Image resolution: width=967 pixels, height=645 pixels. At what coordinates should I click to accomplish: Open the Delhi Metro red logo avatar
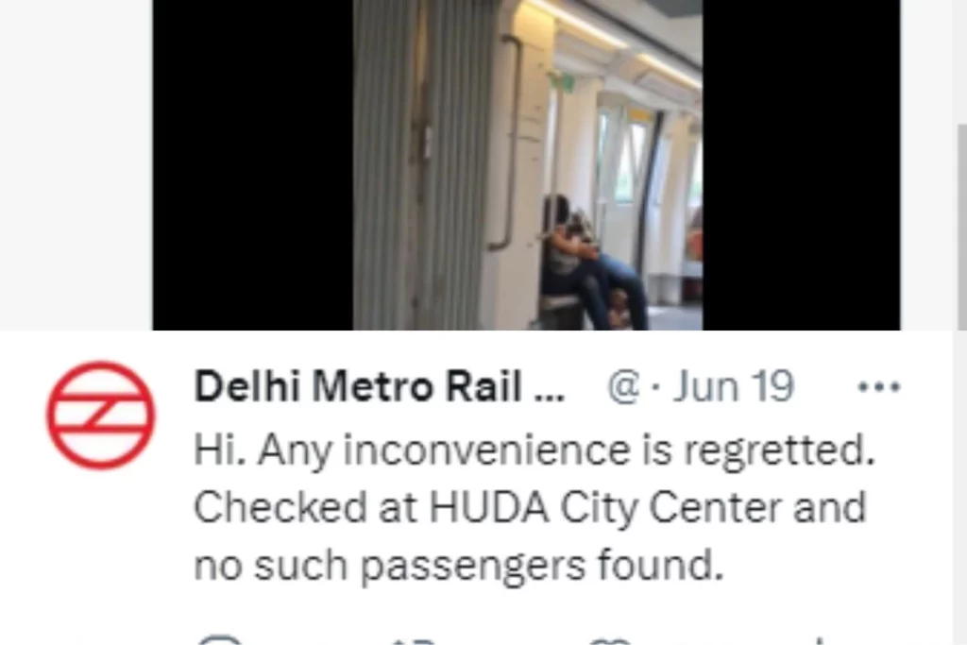coord(100,415)
